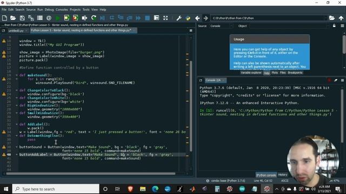The width and height of the screenshot is (346, 194).
Task: Run selection or current line
Action: [84, 18]
